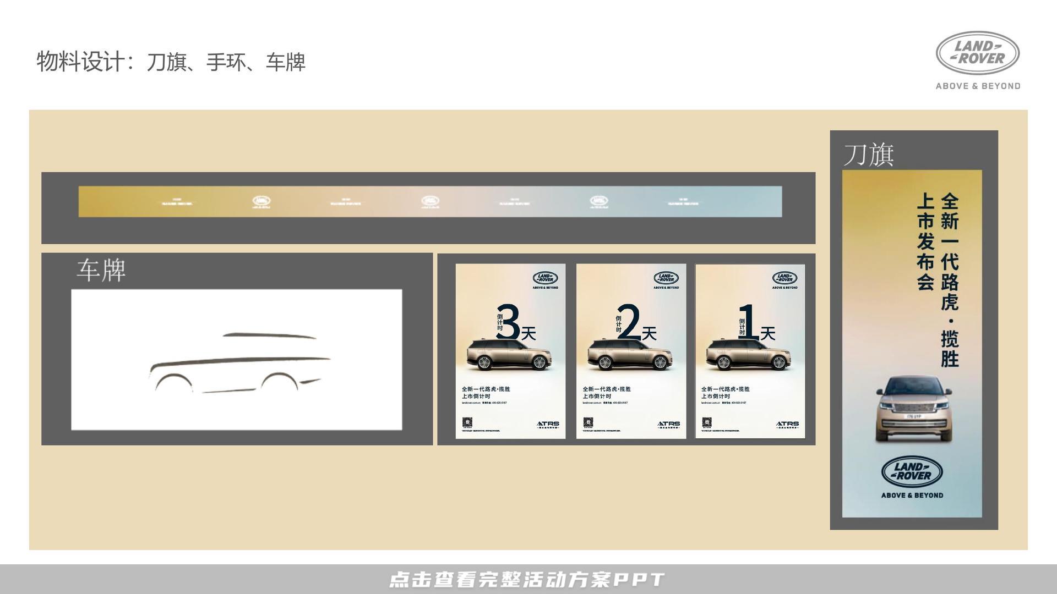Click the 车牌 label text
The image size is (1057, 594).
pos(101,270)
